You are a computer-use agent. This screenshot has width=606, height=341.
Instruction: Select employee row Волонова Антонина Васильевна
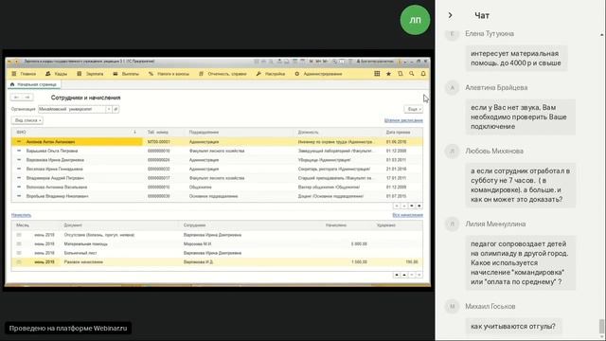[217, 188]
